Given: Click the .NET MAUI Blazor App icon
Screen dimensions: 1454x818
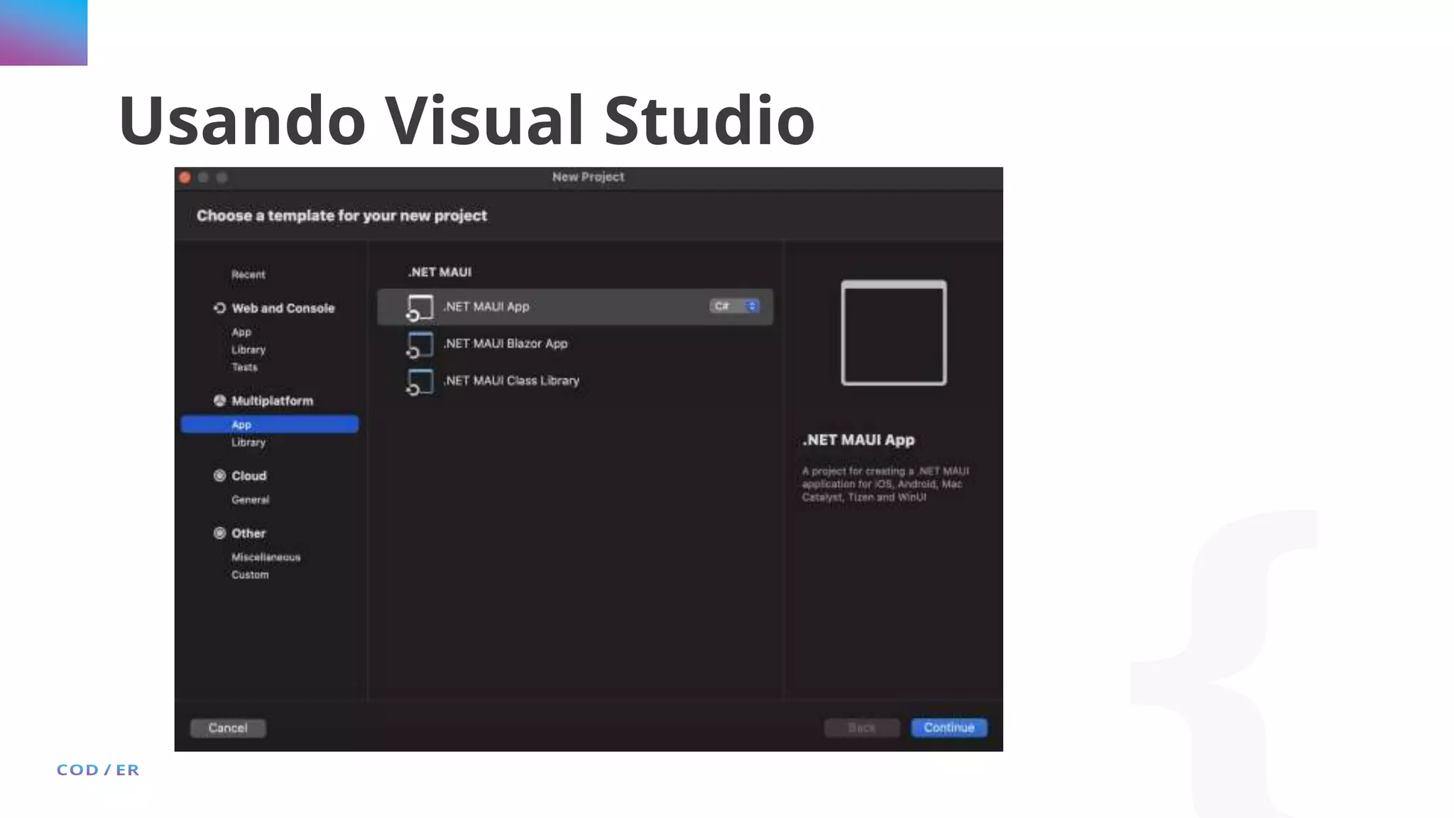Looking at the screenshot, I should [419, 345].
